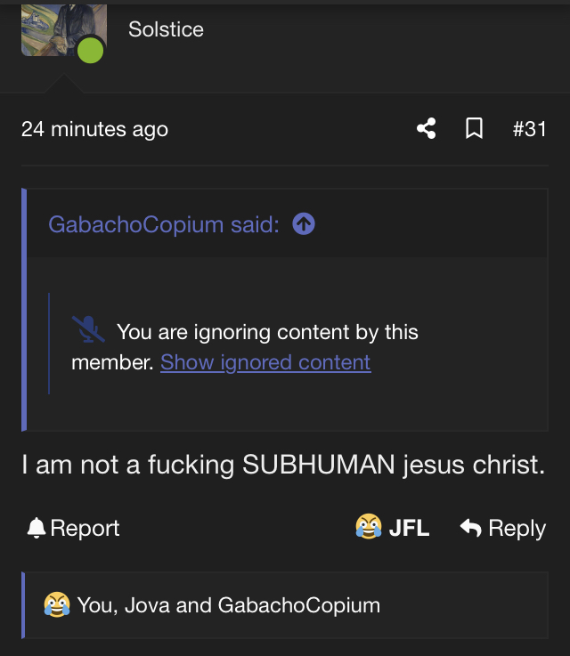The image size is (570, 656).
Task: Open the "You, Jova and GabachoCopium" reactions list
Action: tap(228, 605)
